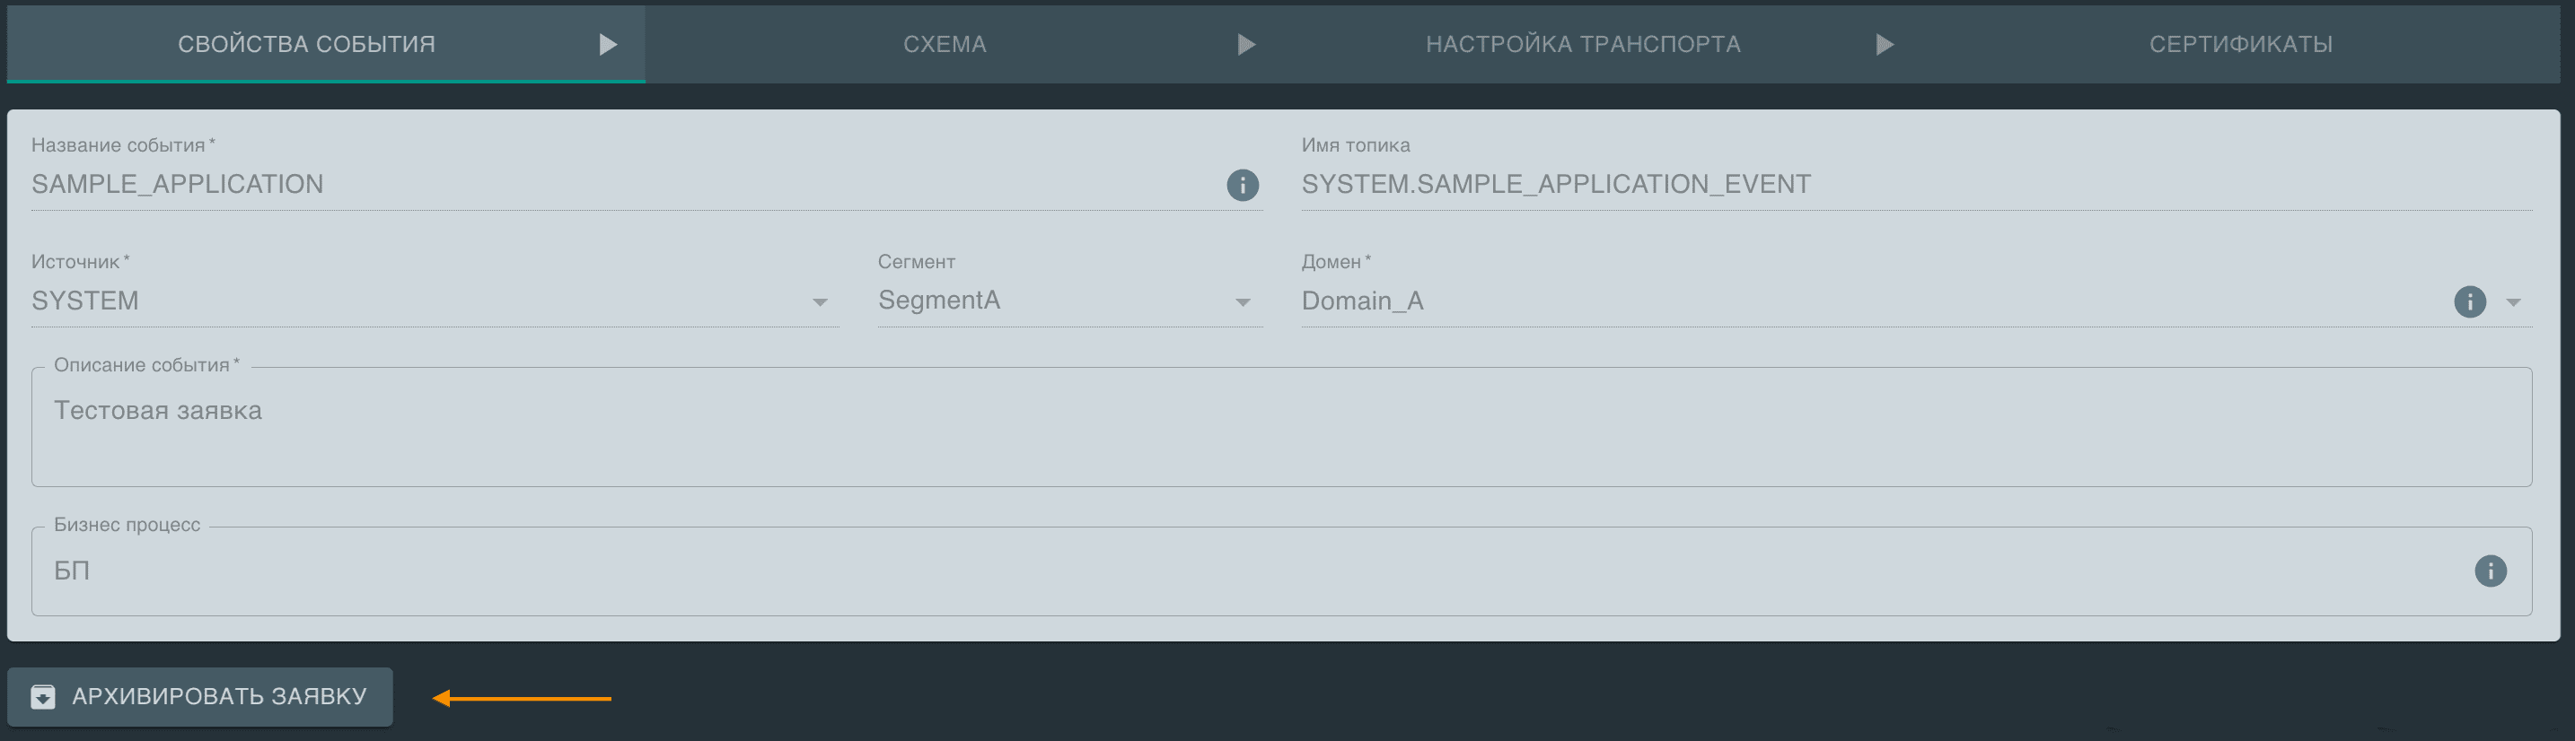Screen dimensions: 2575x741
Task: Click info icon in the Домен field
Action: click(2469, 301)
